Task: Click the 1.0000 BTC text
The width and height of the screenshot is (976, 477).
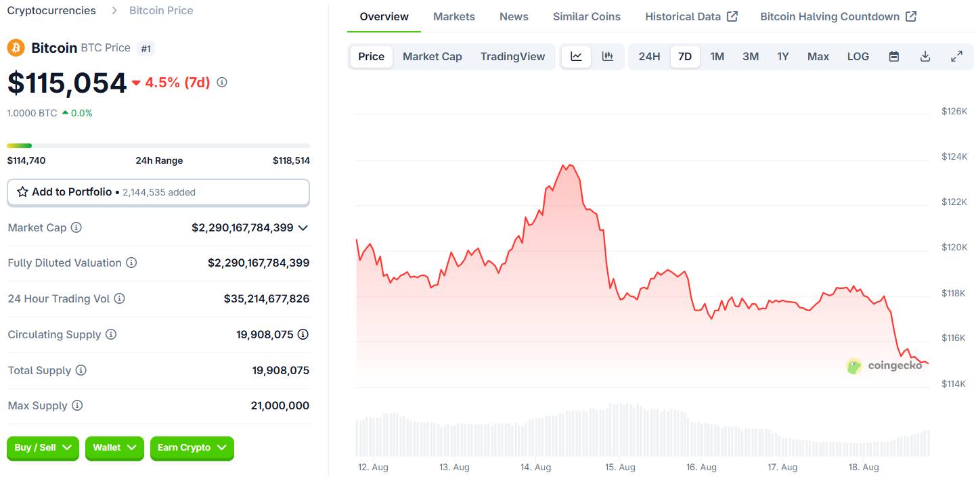Action: 32,113
